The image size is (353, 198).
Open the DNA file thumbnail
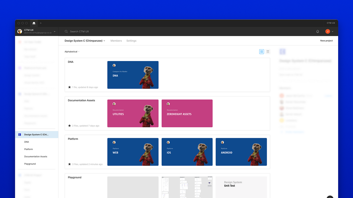pyautogui.click(x=133, y=75)
